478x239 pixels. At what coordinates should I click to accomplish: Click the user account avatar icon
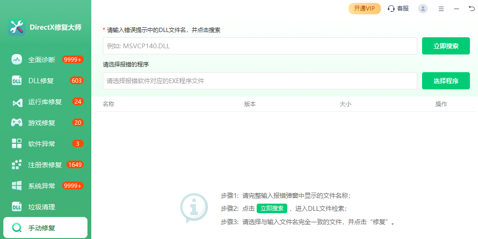click(x=423, y=9)
